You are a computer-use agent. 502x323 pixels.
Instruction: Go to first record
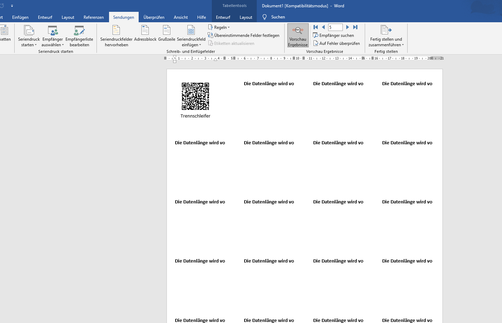pyautogui.click(x=316, y=27)
